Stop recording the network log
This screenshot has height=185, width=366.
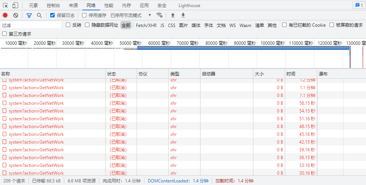coord(5,16)
